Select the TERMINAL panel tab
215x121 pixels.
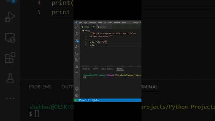(x=120, y=69)
